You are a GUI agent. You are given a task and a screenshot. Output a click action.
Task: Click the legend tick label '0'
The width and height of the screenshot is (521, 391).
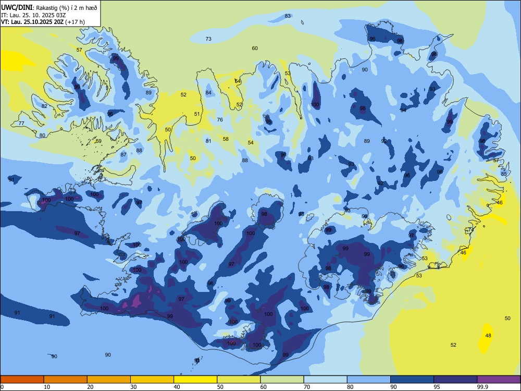(x=2, y=387)
